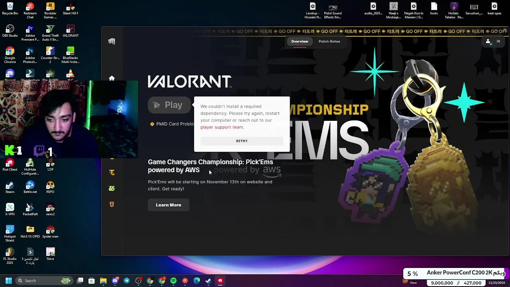The width and height of the screenshot is (510, 287).
Task: Go to the Home icon in Riot sidebar
Action: (112, 78)
